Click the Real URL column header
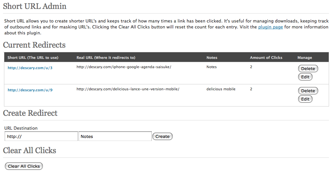This screenshot has height=175, width=336. (x=106, y=58)
